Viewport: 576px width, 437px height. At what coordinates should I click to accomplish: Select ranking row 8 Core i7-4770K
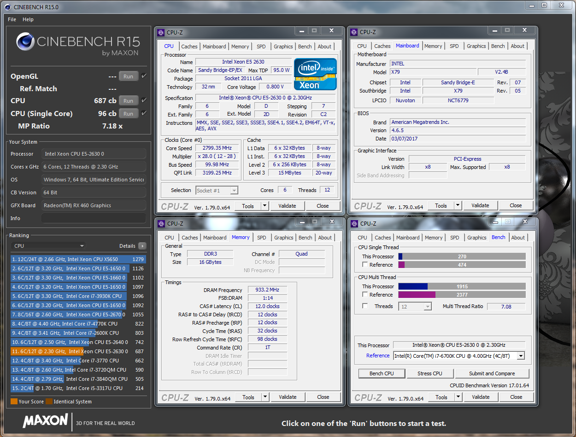(x=79, y=324)
